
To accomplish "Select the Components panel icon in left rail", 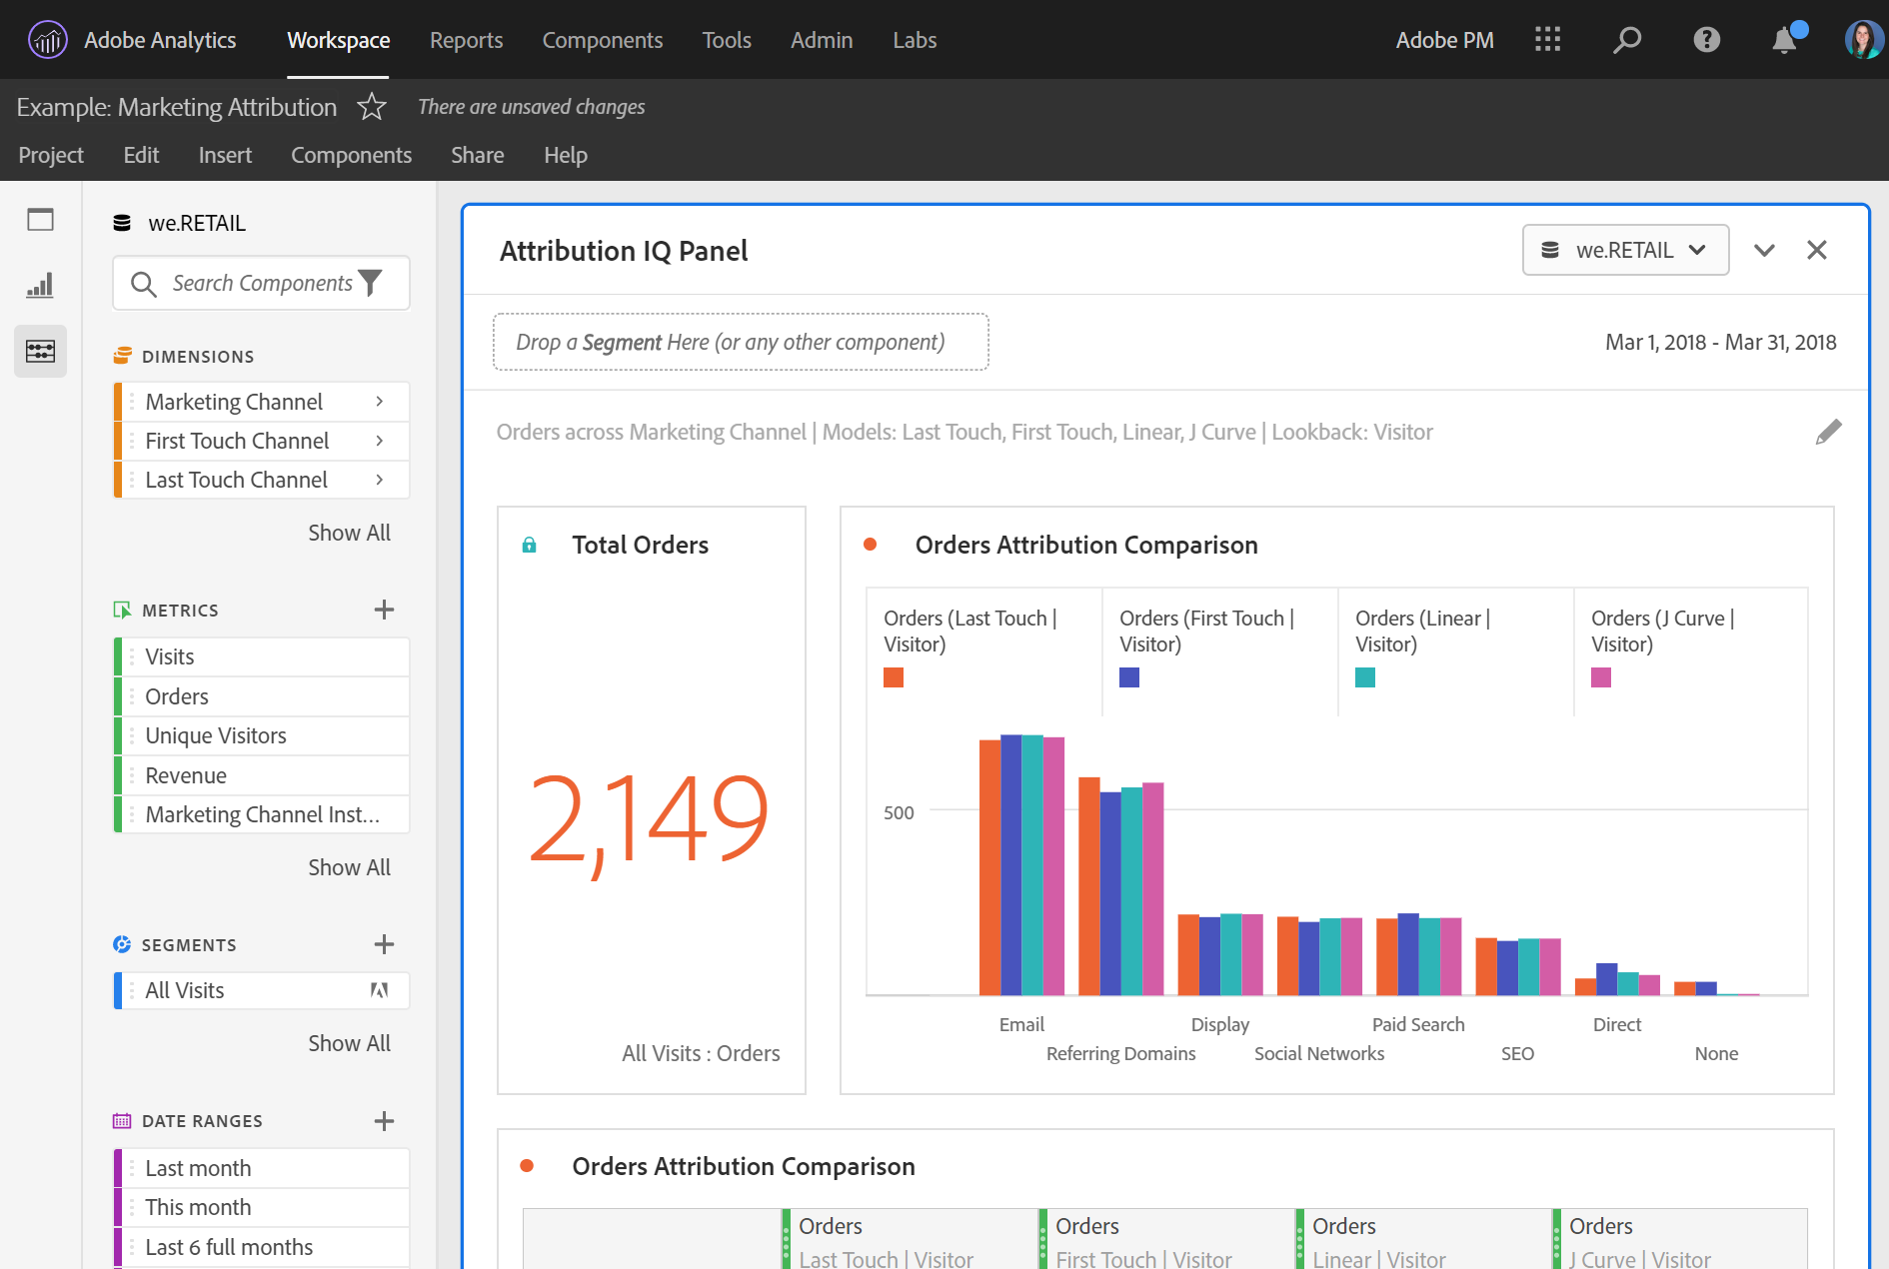I will point(40,351).
